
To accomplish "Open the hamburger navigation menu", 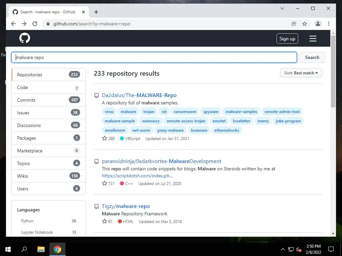I will (x=313, y=39).
